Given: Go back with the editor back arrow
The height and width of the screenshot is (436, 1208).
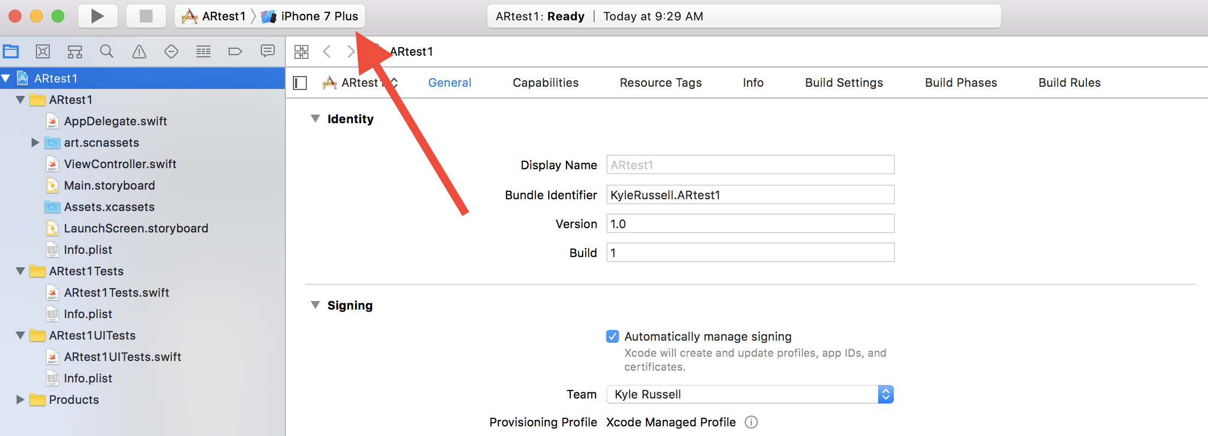Looking at the screenshot, I should click(327, 51).
